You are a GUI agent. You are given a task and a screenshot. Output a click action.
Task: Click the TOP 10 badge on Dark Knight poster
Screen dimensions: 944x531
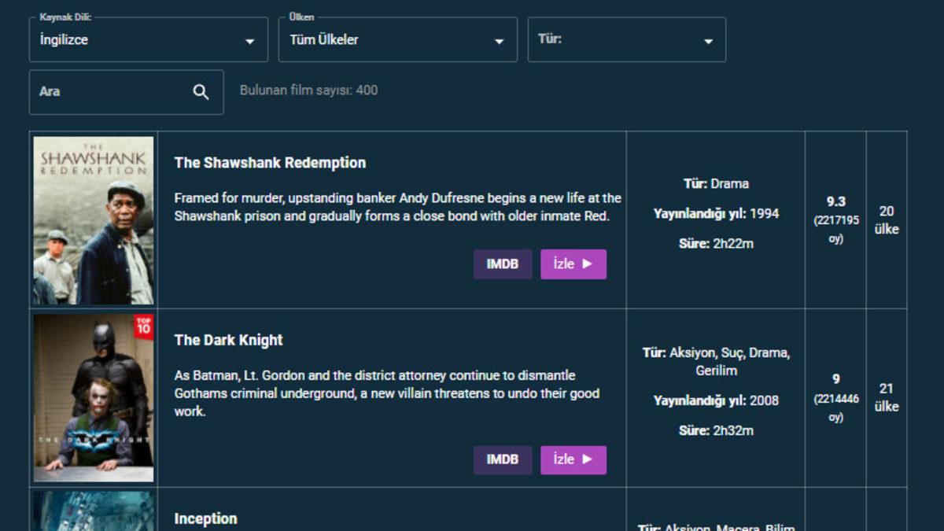click(145, 323)
